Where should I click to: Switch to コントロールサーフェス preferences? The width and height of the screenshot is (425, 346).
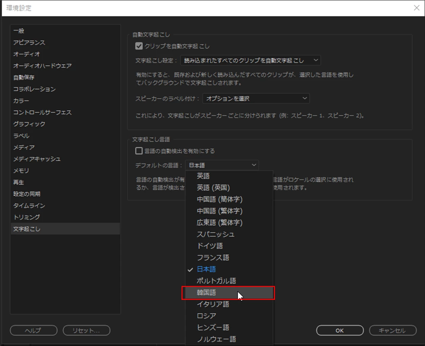(x=65, y=112)
